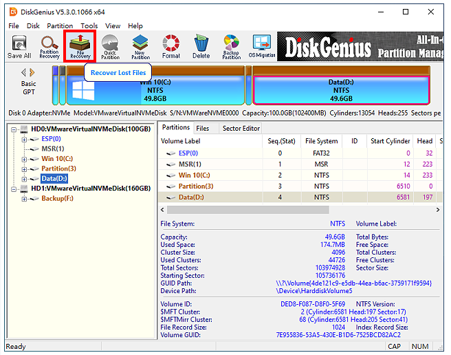Switch to the Sector Editor tab
The width and height of the screenshot is (451, 355).
241,129
